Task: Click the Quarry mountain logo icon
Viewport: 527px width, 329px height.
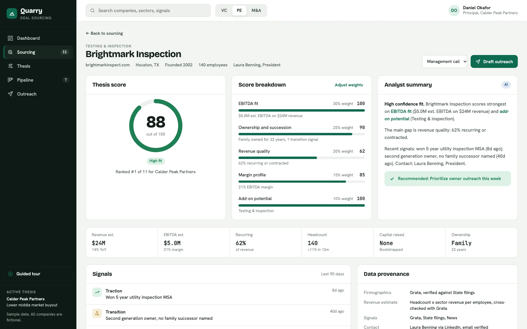Action: tap(12, 13)
